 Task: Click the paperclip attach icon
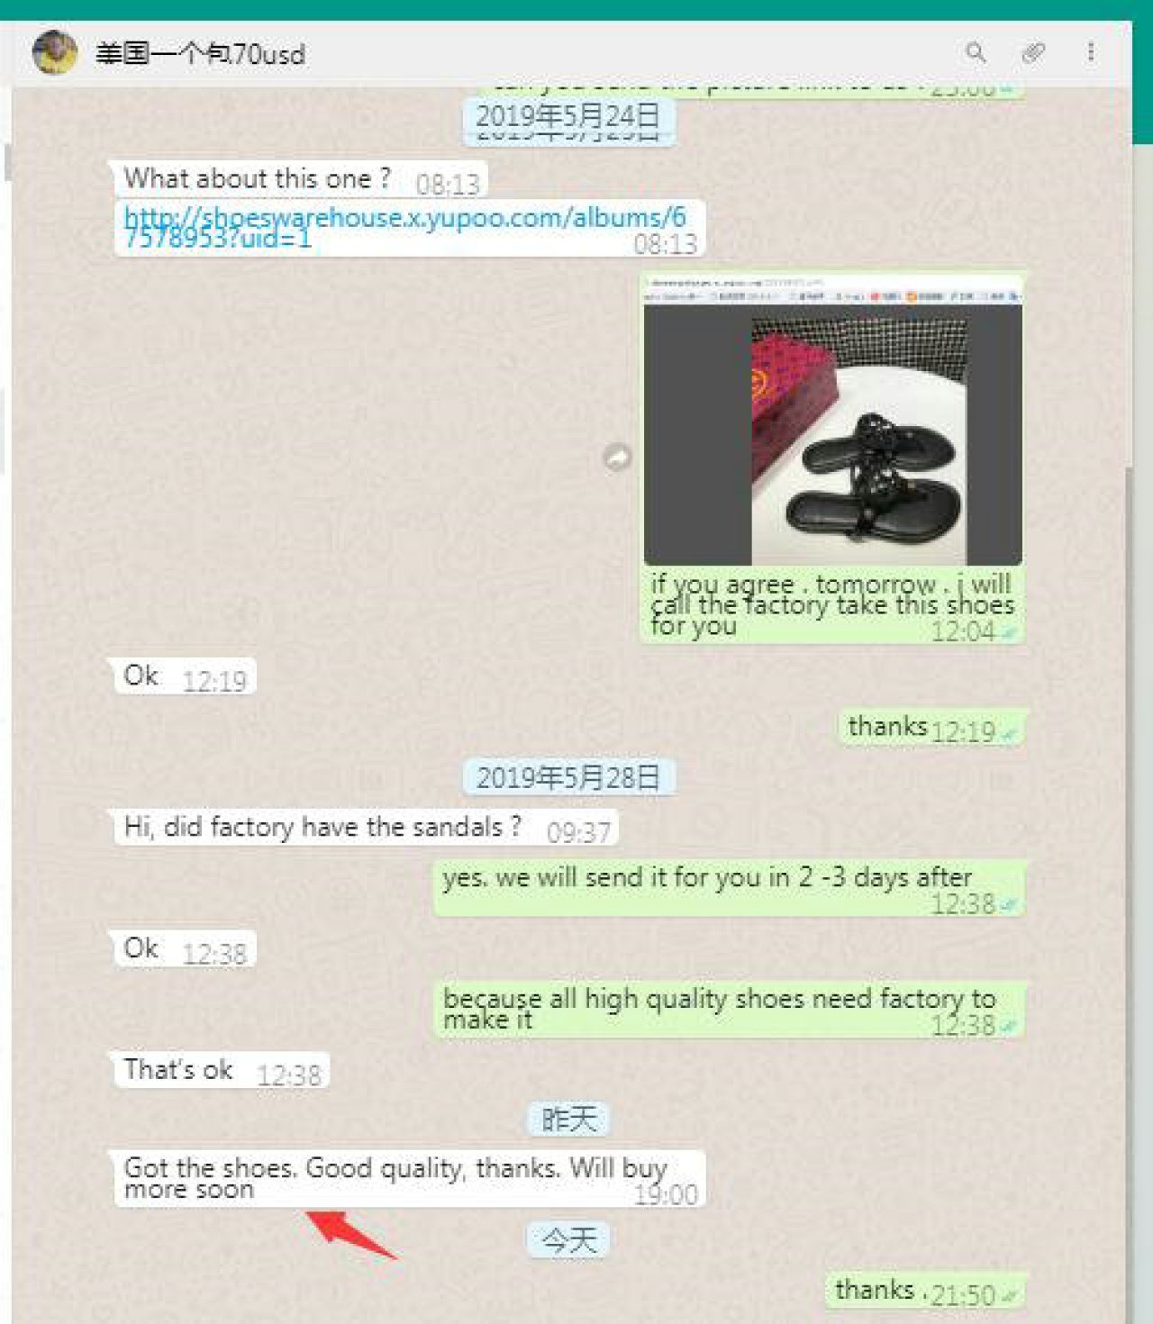(x=1033, y=52)
